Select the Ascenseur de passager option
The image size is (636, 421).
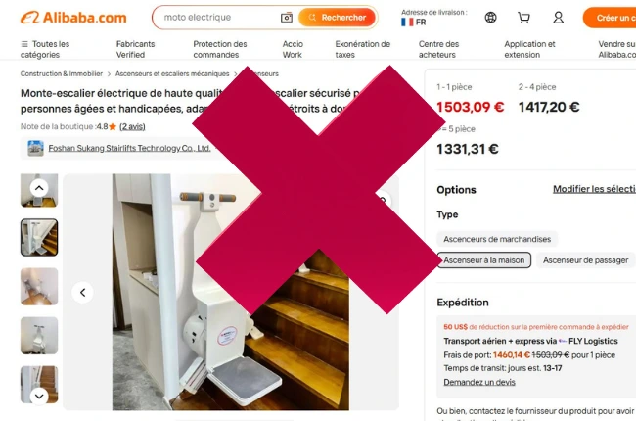(x=585, y=260)
